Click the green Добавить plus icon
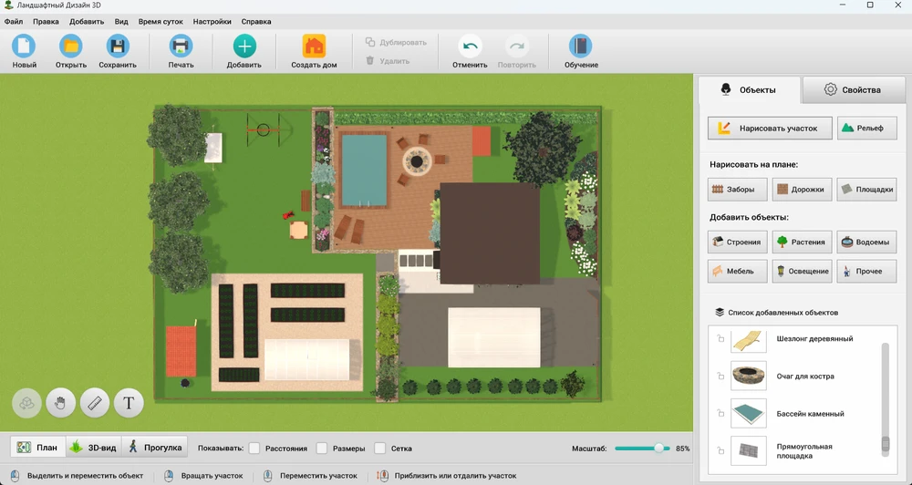 click(244, 46)
